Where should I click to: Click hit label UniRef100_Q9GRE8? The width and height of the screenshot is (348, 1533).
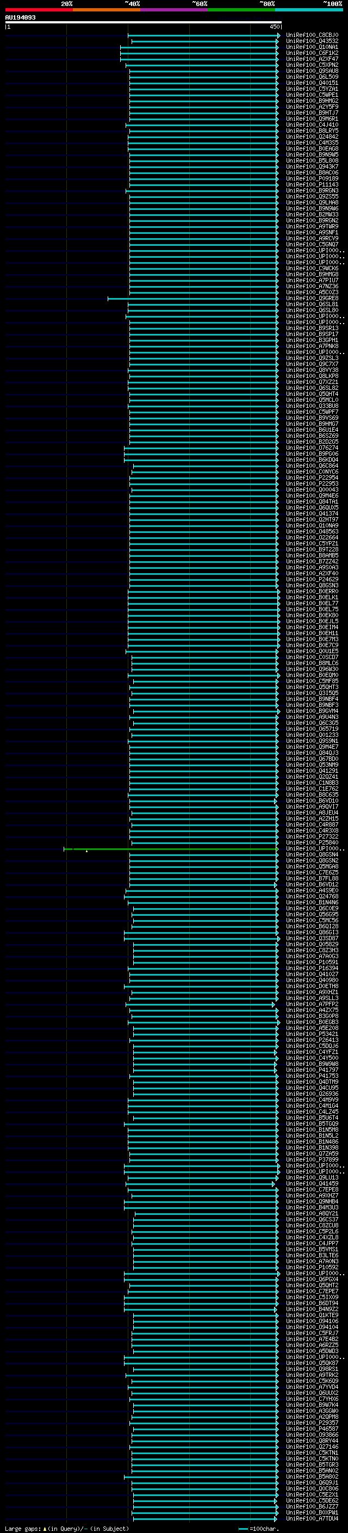point(312,298)
